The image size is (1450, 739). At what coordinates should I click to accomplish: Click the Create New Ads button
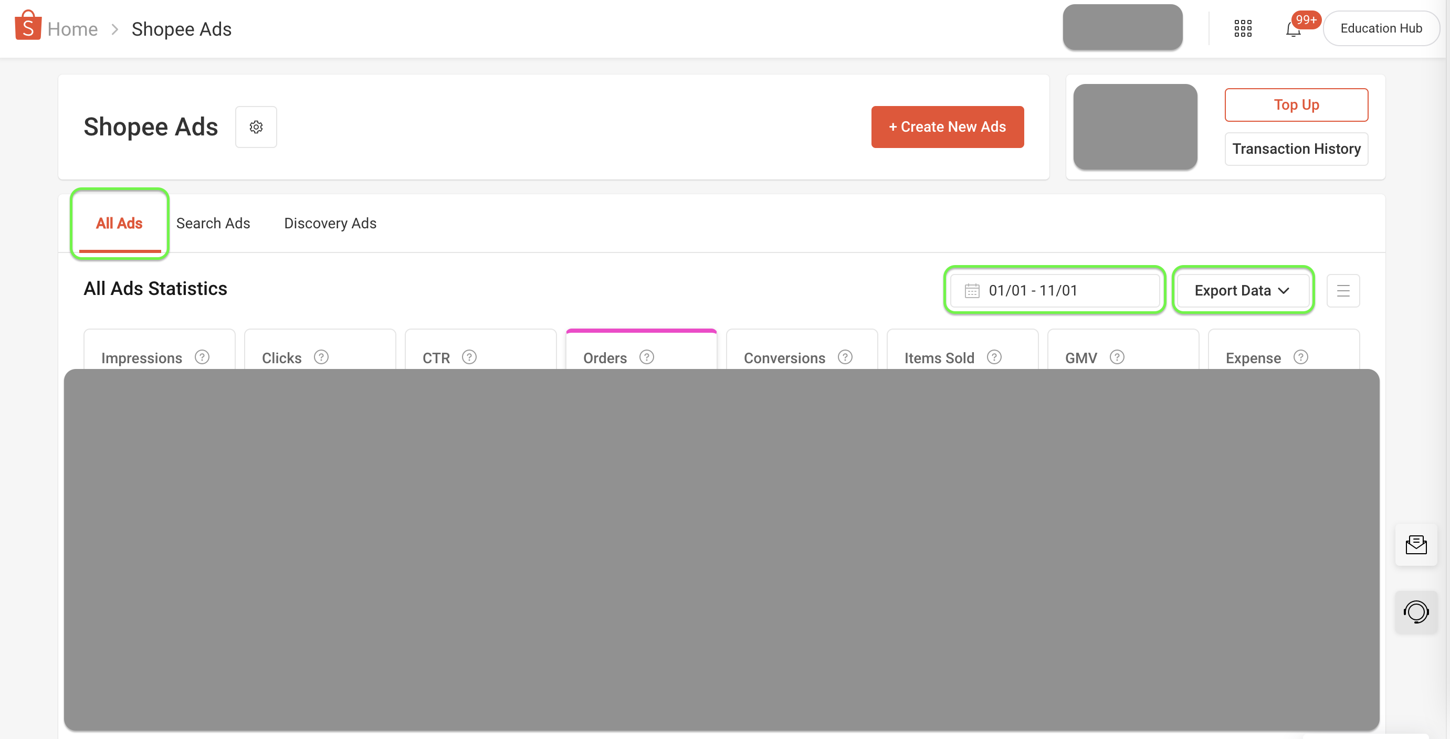[x=948, y=127]
